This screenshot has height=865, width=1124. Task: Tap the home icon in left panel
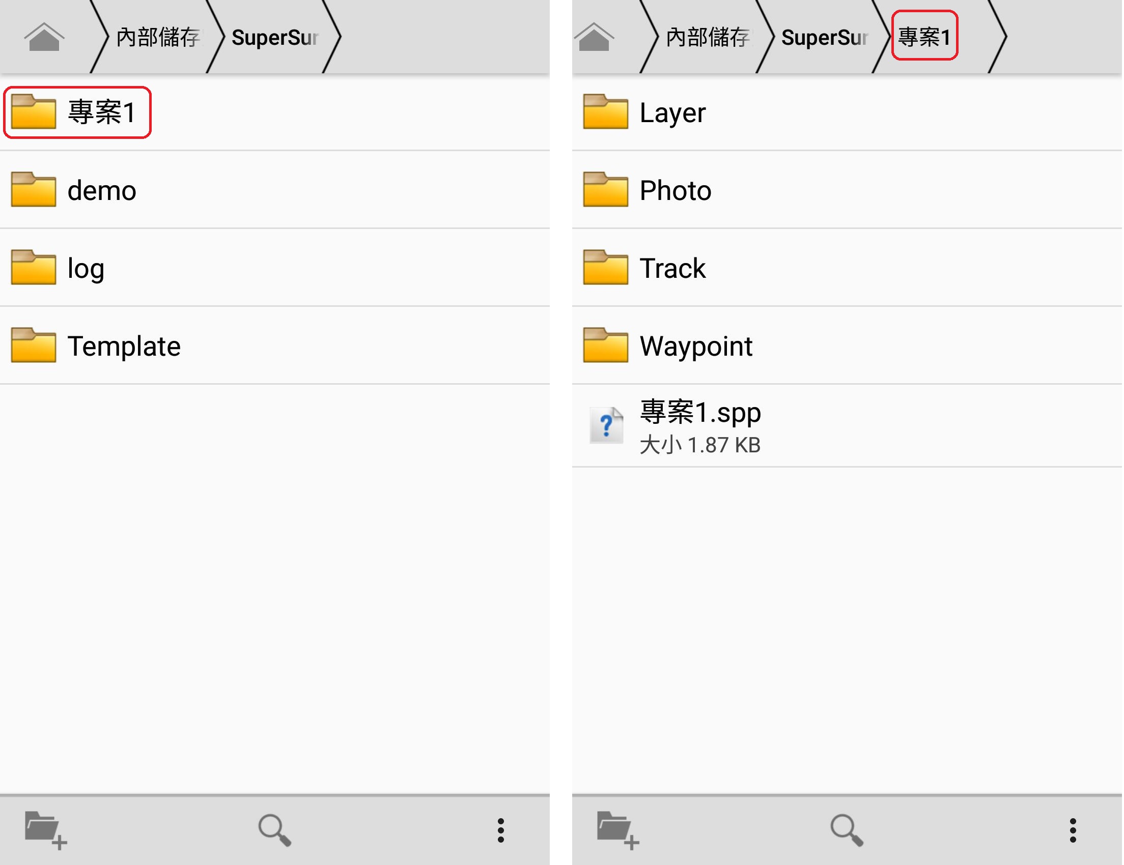[x=44, y=37]
